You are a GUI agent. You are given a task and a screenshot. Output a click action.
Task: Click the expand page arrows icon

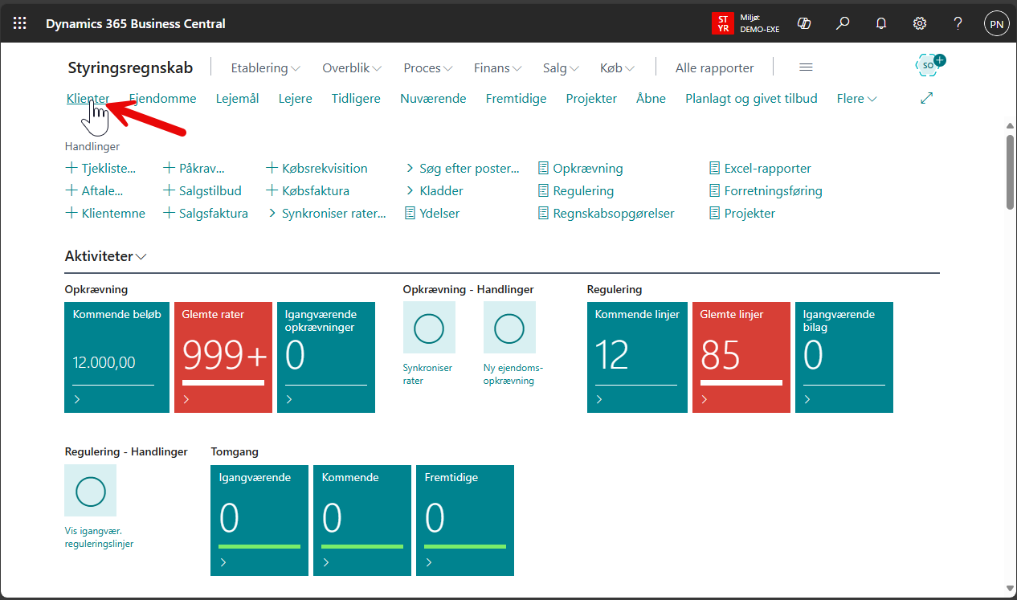pyautogui.click(x=926, y=98)
